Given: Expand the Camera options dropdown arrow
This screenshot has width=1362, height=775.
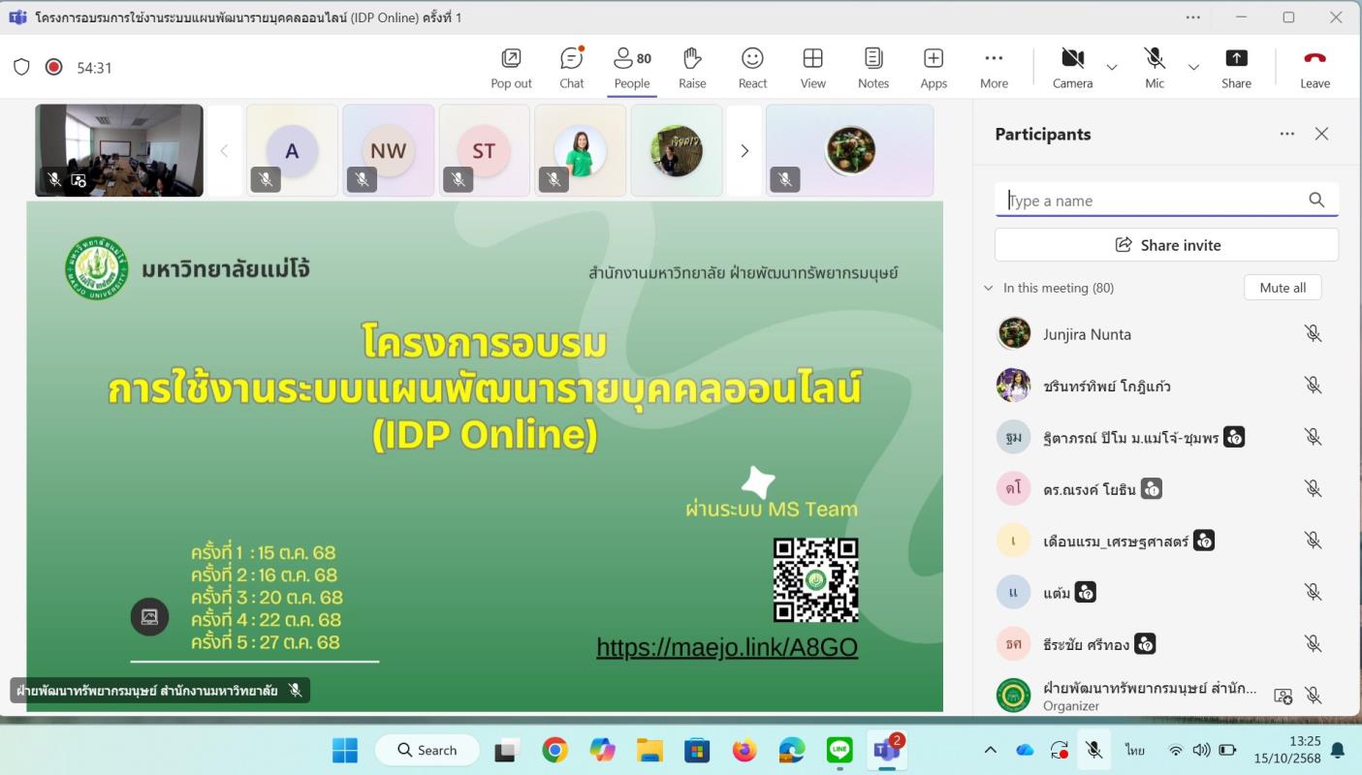Looking at the screenshot, I should 1112,68.
